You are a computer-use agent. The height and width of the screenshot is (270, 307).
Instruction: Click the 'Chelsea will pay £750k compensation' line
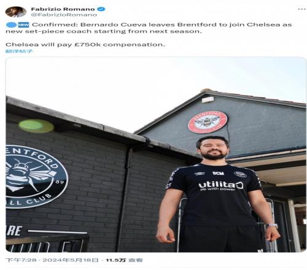click(x=85, y=44)
